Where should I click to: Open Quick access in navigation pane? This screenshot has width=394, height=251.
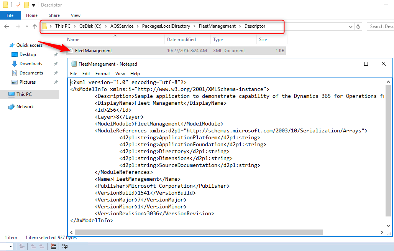click(x=30, y=45)
